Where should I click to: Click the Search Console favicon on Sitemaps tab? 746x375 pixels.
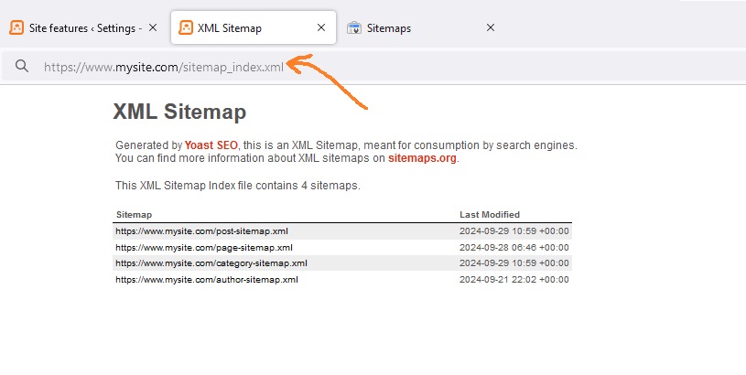point(354,27)
